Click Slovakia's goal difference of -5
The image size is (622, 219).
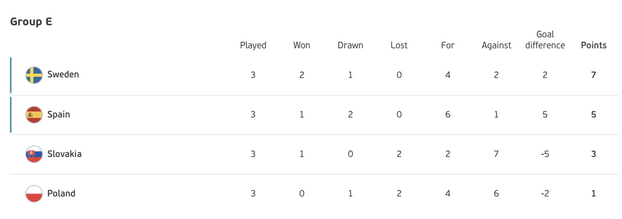click(545, 154)
